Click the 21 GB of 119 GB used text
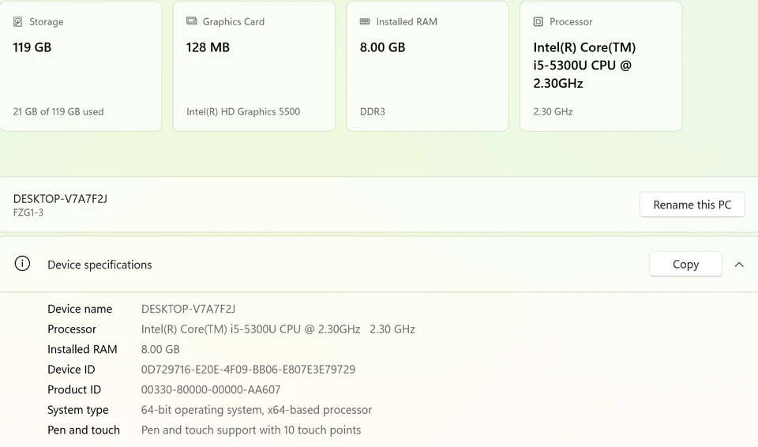Screen dimensions: 758x447 tap(58, 112)
